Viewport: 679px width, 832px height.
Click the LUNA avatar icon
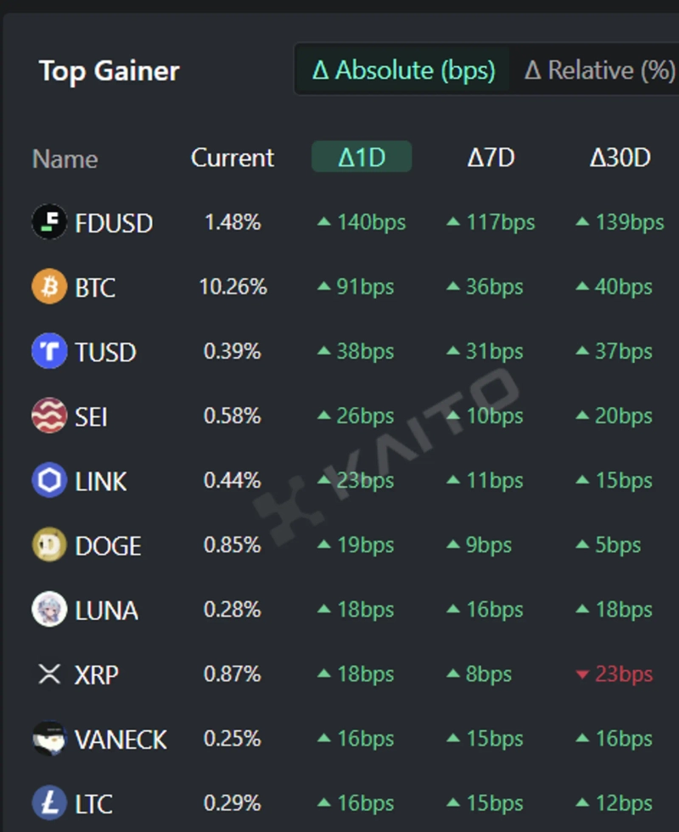(49, 610)
